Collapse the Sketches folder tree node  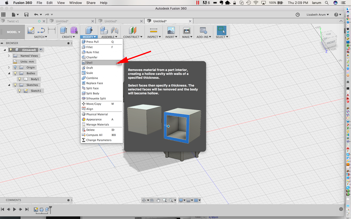tap(9, 85)
